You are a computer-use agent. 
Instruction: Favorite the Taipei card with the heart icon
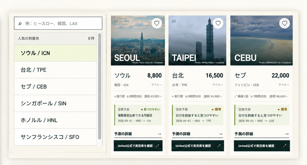pyautogui.click(x=218, y=23)
